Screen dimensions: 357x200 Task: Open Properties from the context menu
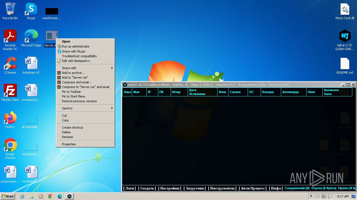85,144
